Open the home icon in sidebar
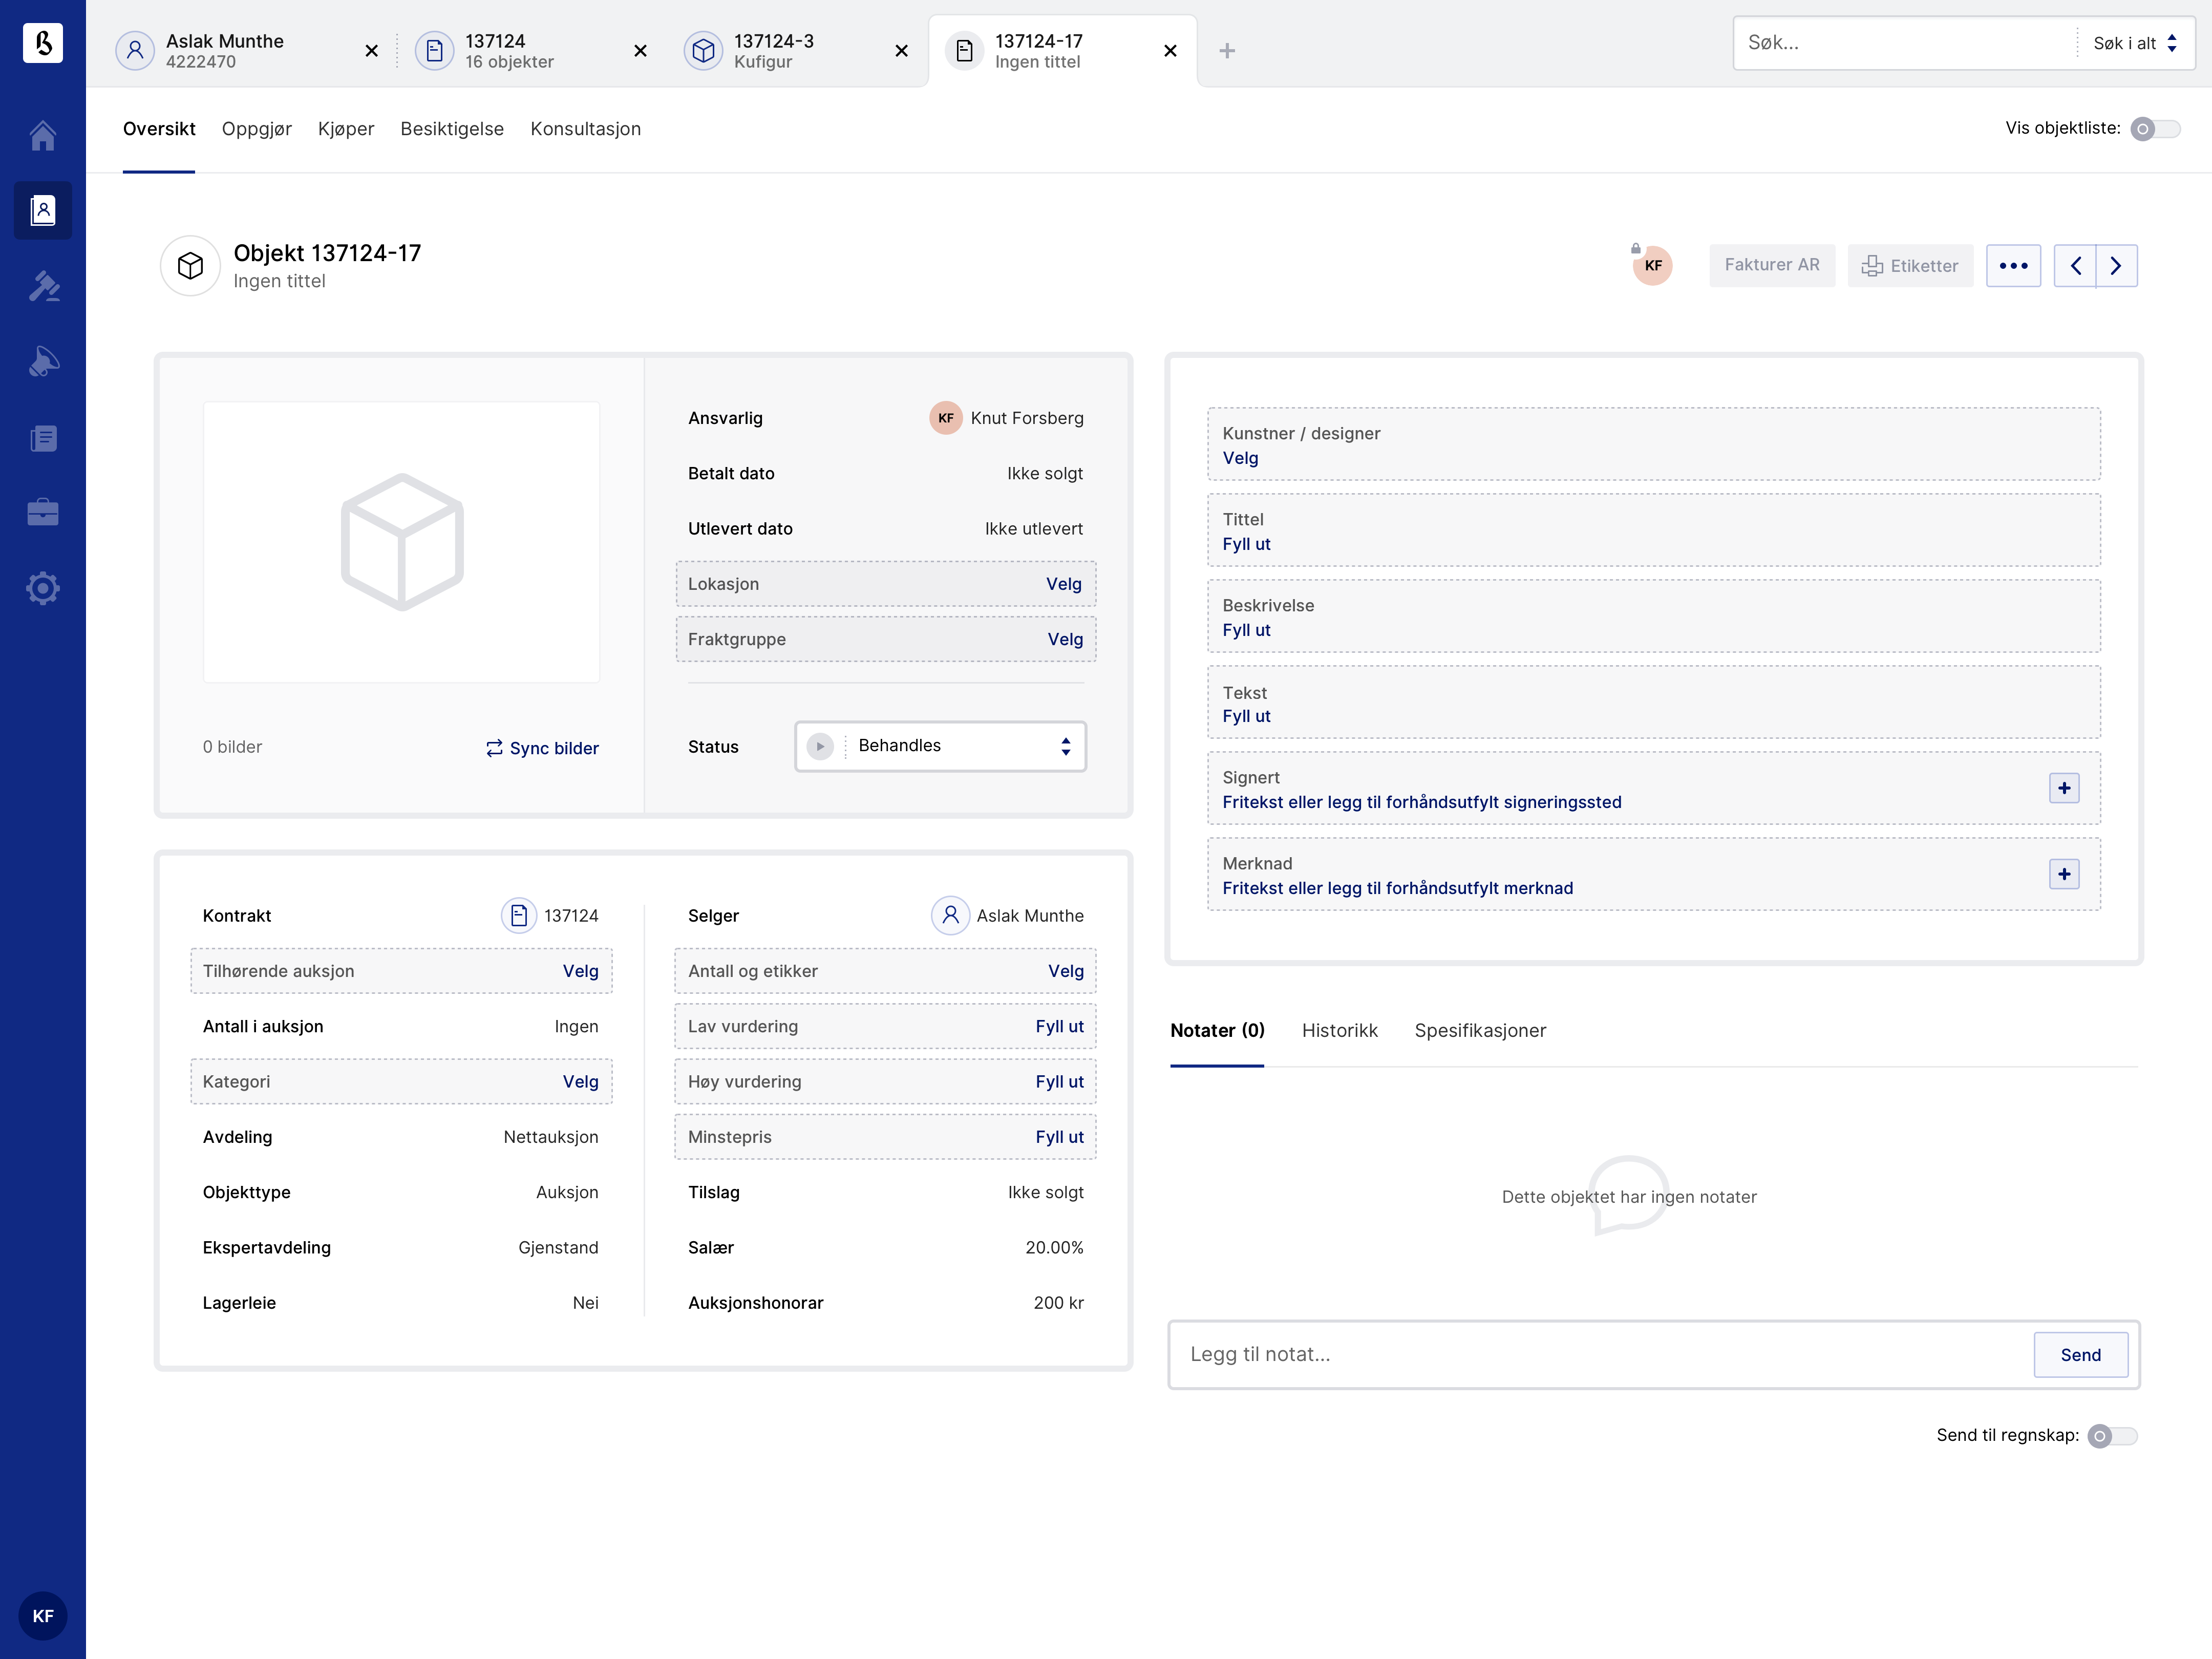The image size is (2212, 1659). point(42,135)
